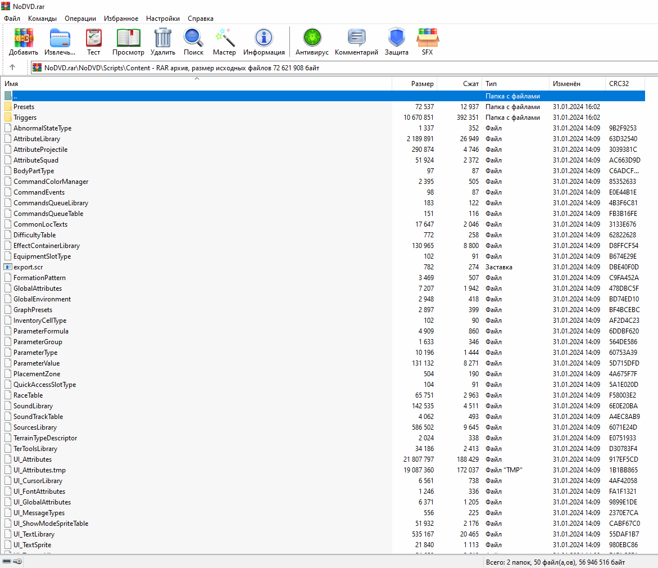This screenshot has height=568, width=658.
Task: Open the Настройки menu
Action: pyautogui.click(x=163, y=19)
